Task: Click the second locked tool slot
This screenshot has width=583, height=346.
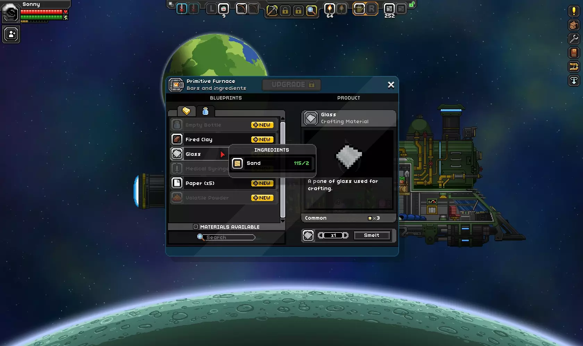Action: (x=298, y=11)
